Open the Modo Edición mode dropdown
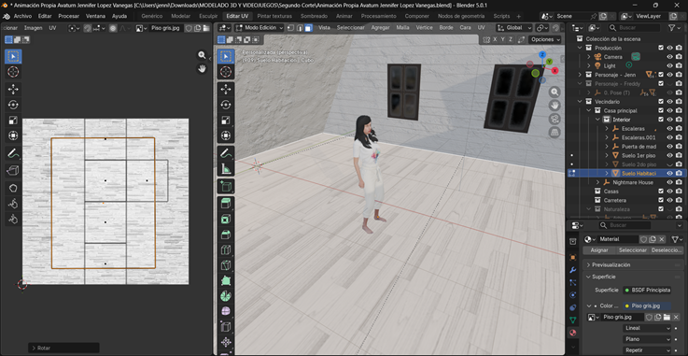Viewport: 688px width, 356px height. coord(260,28)
